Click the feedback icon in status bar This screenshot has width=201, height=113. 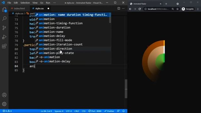(118, 111)
